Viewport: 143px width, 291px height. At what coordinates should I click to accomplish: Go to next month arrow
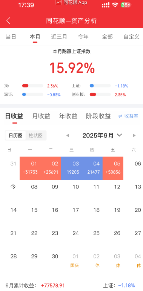134,135
